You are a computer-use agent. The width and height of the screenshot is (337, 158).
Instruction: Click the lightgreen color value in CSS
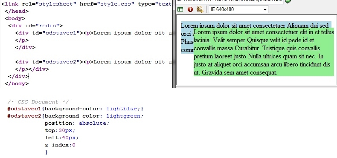[123, 116]
